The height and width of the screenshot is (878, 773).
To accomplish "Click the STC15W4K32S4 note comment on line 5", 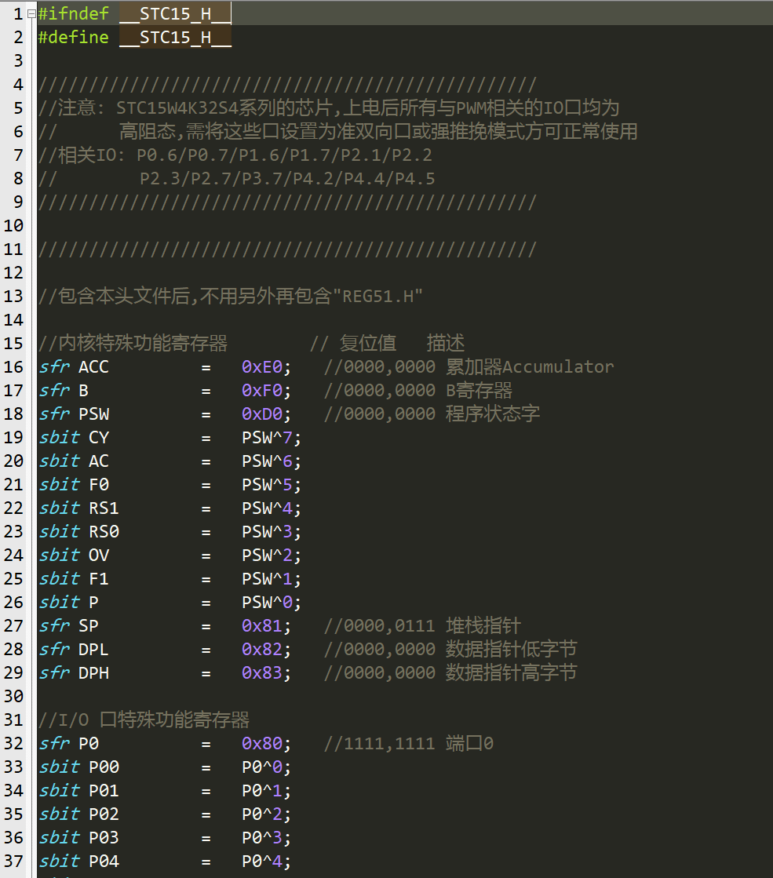I will click(329, 107).
